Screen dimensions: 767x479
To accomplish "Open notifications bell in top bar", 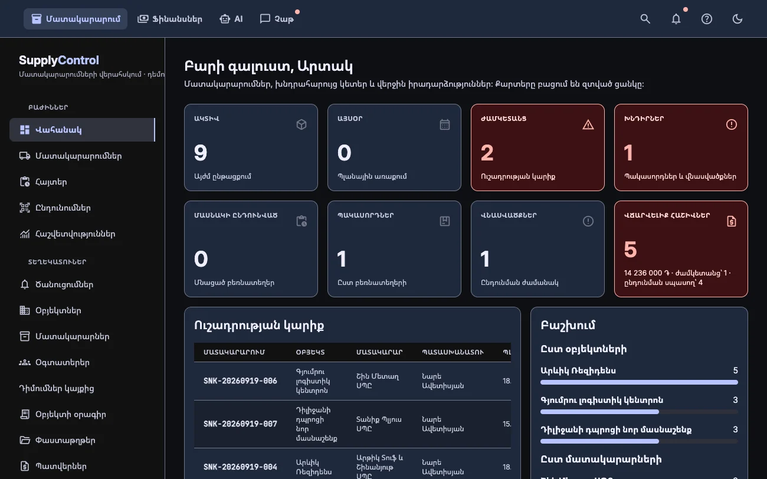I will [676, 19].
